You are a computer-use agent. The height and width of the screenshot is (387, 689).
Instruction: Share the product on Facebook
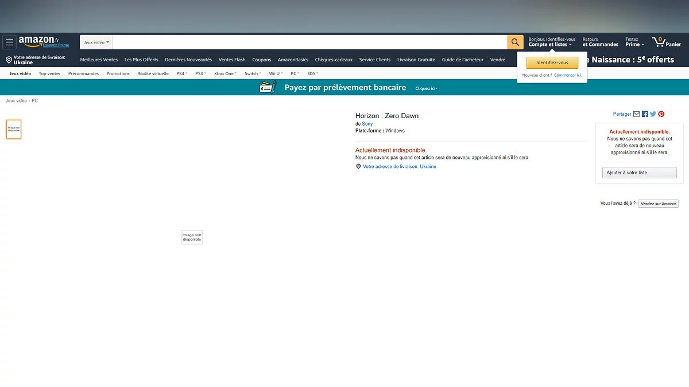645,114
